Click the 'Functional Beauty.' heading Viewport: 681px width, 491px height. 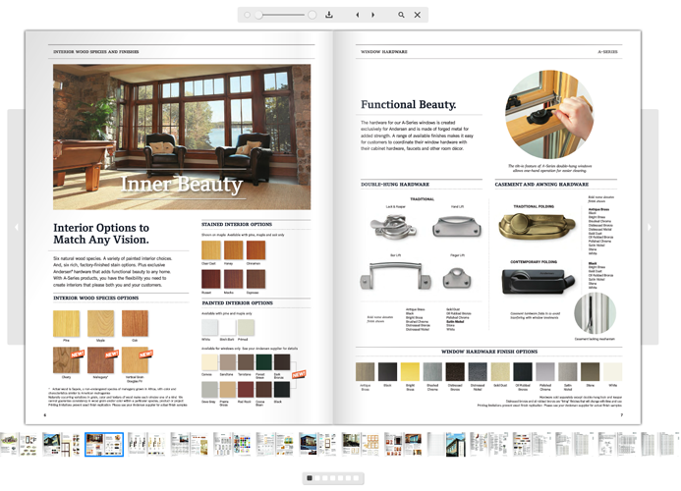(x=408, y=104)
